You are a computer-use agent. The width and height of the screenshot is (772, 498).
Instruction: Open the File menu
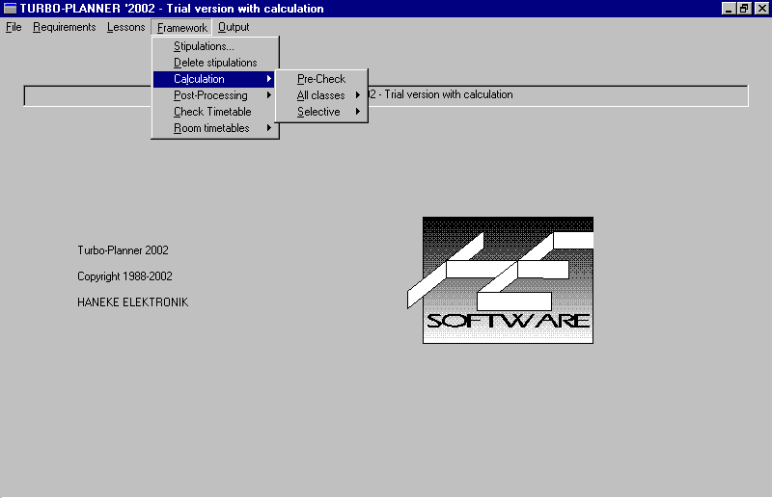pos(14,27)
